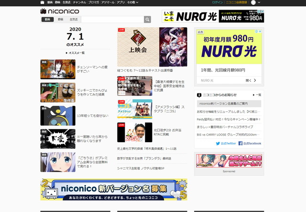Close the NURO光 sidebar ad

[x=260, y=31]
